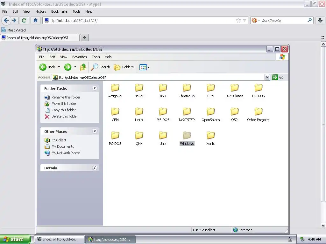Select the MS-DOS folder icon
This screenshot has height=244, width=326.
click(163, 112)
